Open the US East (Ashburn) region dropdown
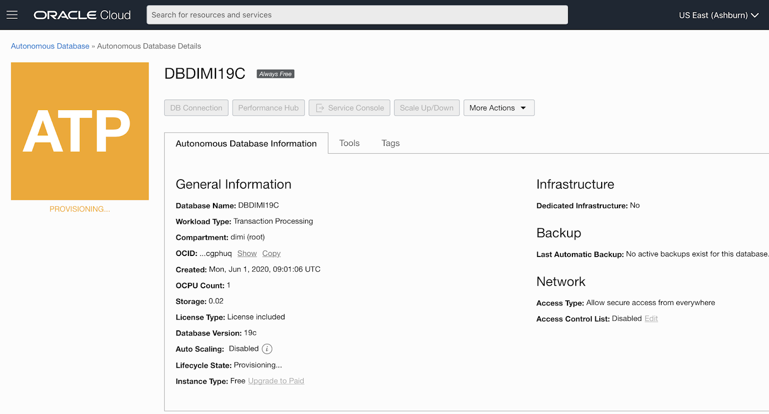Image resolution: width=769 pixels, height=414 pixels. (x=719, y=15)
